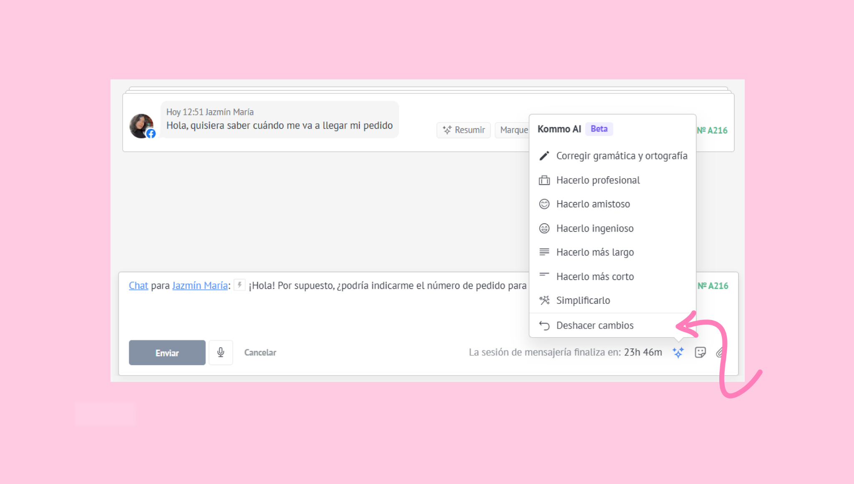Open the sticker picker icon
The width and height of the screenshot is (854, 484).
(x=700, y=353)
